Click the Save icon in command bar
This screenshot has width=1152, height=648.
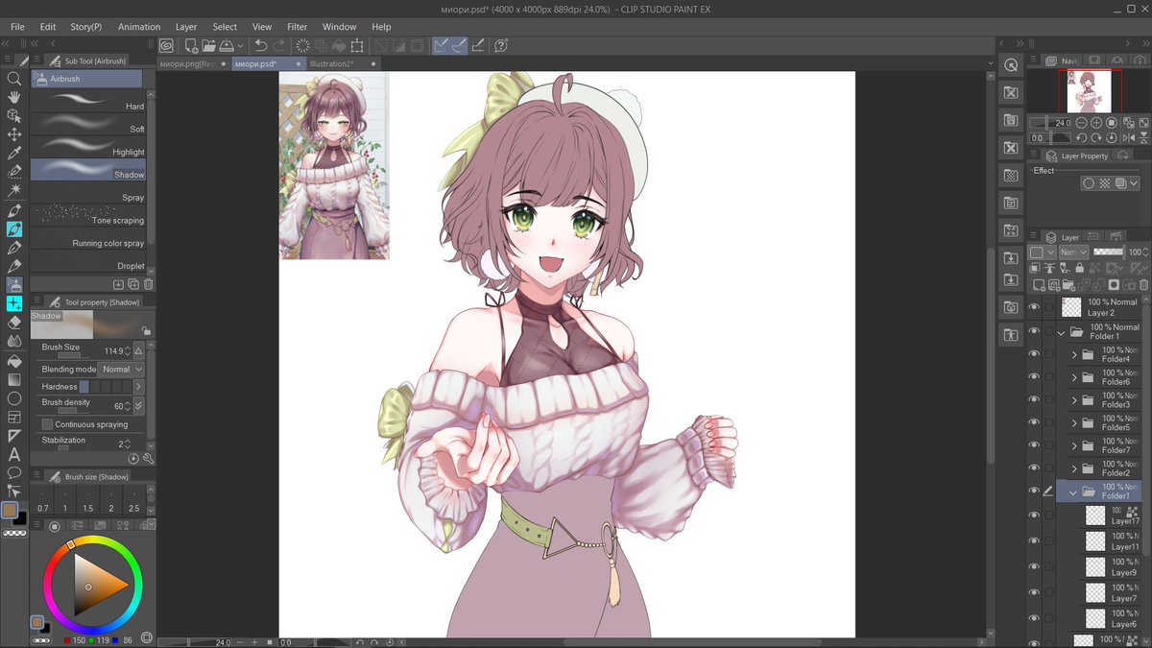click(225, 45)
